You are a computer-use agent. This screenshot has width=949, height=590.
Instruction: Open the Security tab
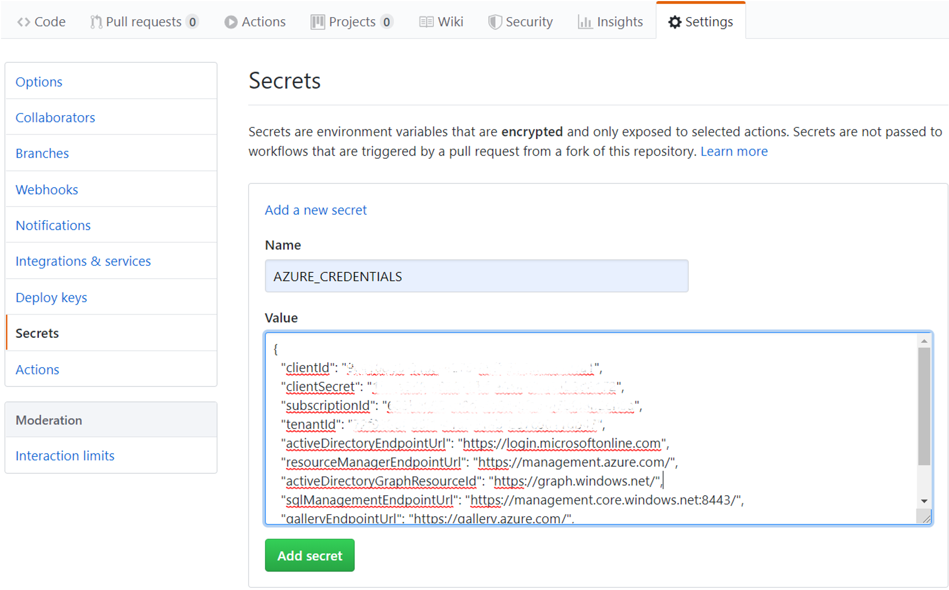click(521, 22)
